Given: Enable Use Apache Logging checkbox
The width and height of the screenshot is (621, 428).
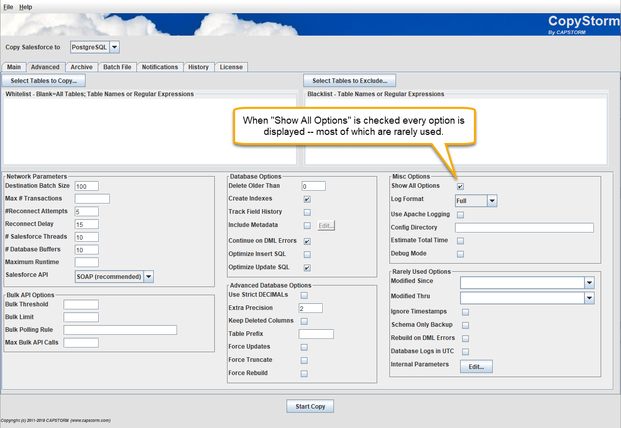Looking at the screenshot, I should [x=460, y=215].
